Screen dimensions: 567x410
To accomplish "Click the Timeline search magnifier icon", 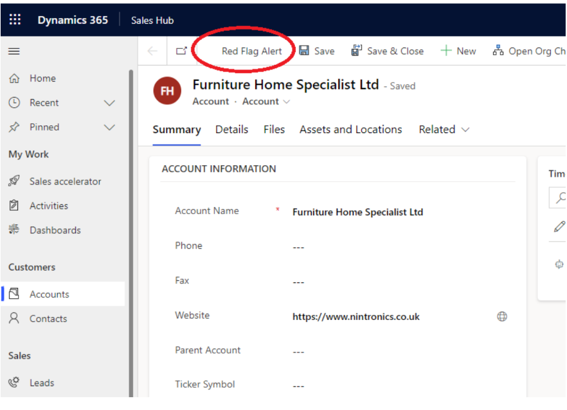I will (560, 198).
